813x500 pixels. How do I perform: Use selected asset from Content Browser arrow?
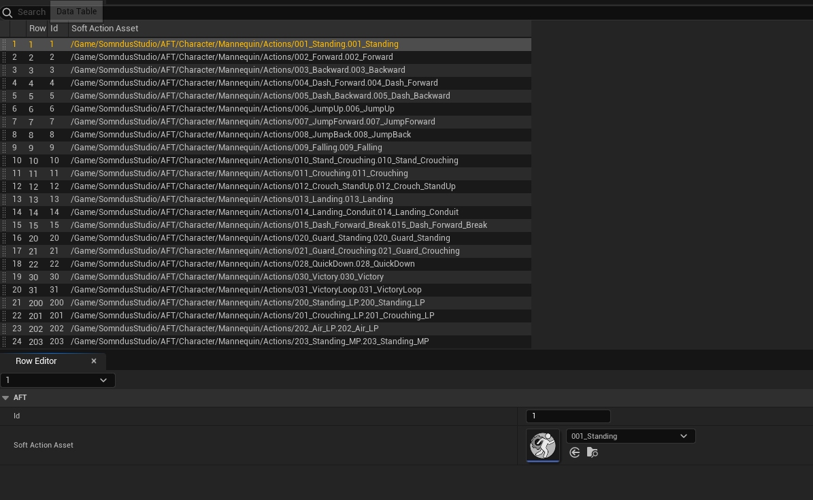click(575, 452)
